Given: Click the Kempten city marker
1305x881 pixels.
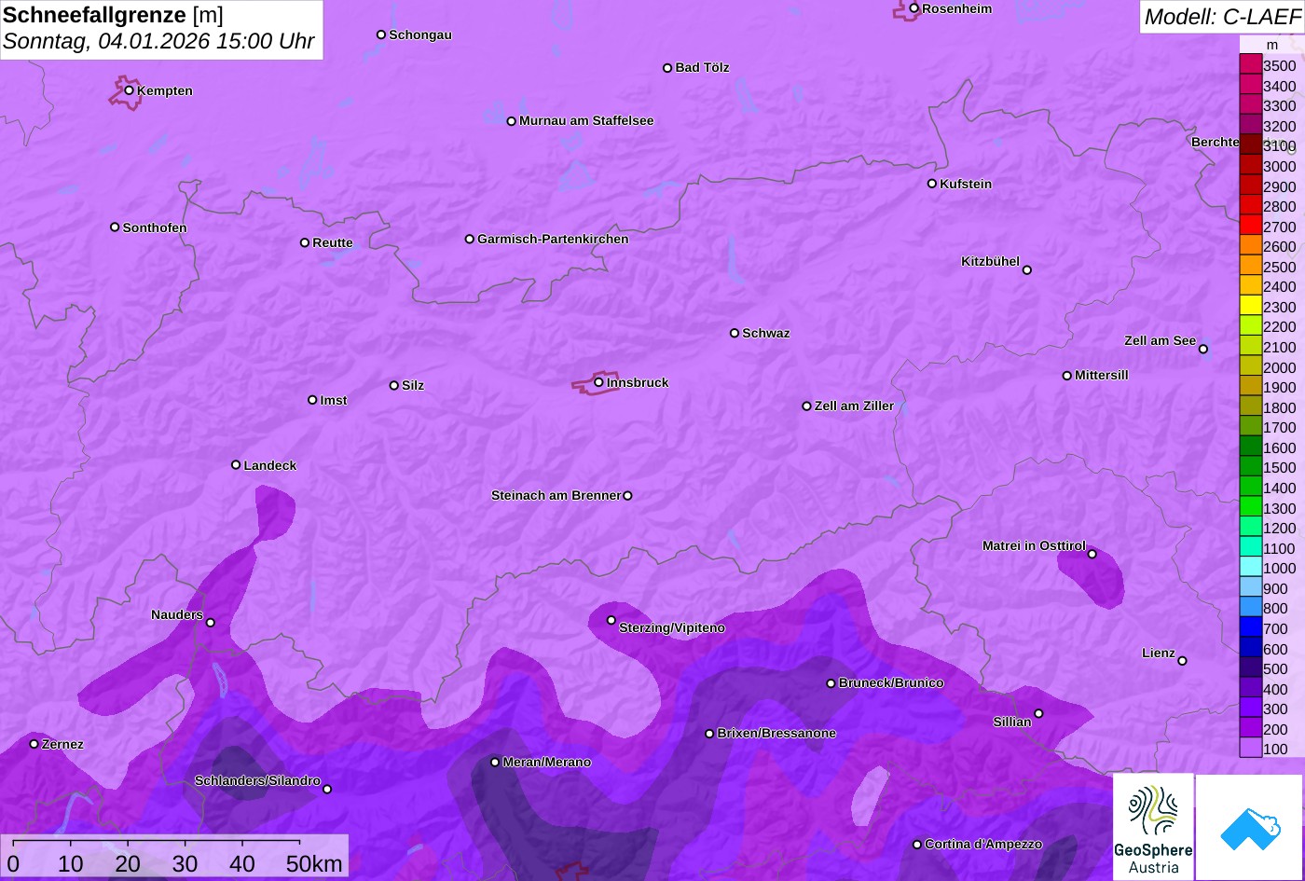Looking at the screenshot, I should click(x=130, y=90).
